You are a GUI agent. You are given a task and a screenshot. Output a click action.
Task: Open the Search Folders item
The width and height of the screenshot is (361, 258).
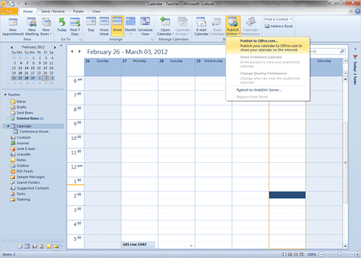(28, 182)
